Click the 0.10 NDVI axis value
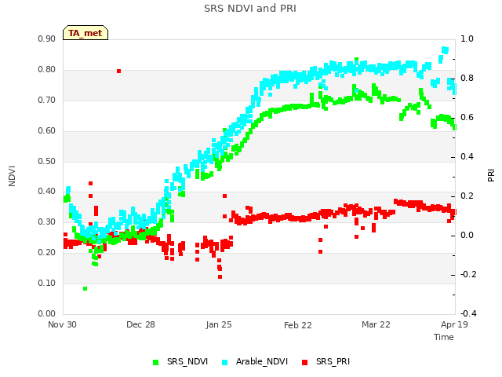The height and width of the screenshot is (377, 502). coord(47,283)
